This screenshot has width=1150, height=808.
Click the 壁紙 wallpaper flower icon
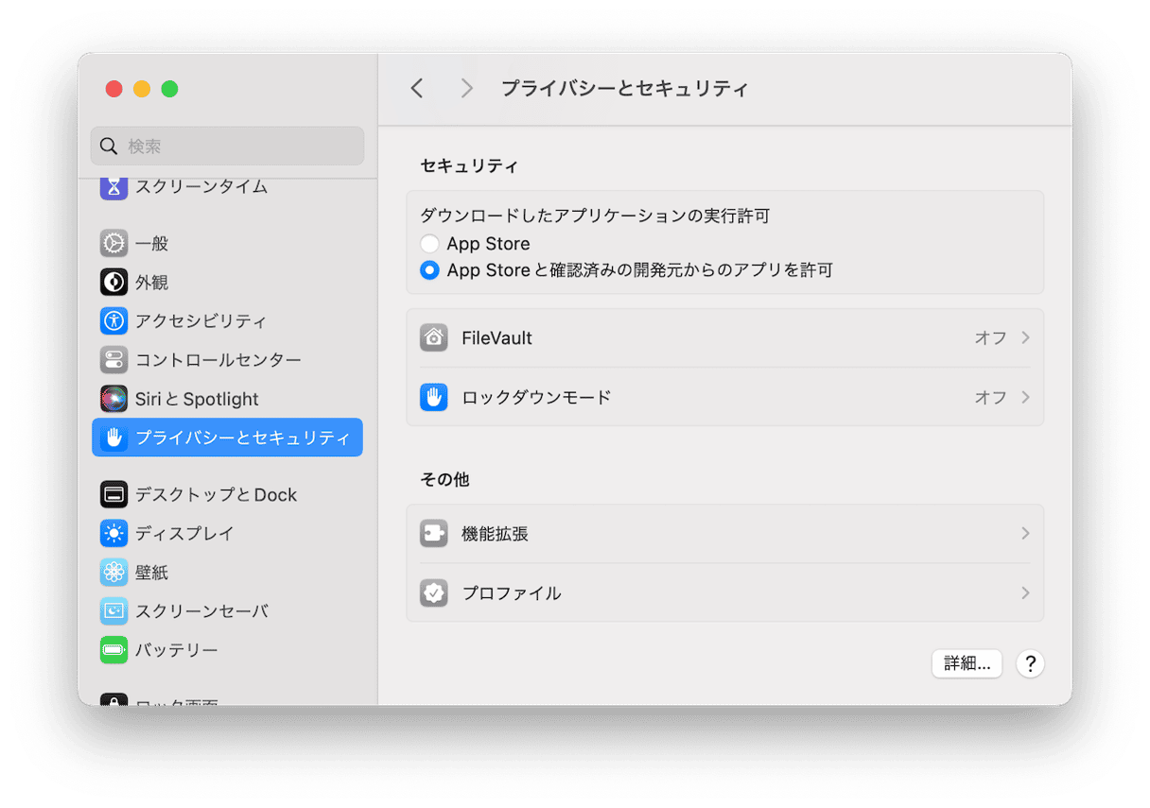pyautogui.click(x=113, y=573)
